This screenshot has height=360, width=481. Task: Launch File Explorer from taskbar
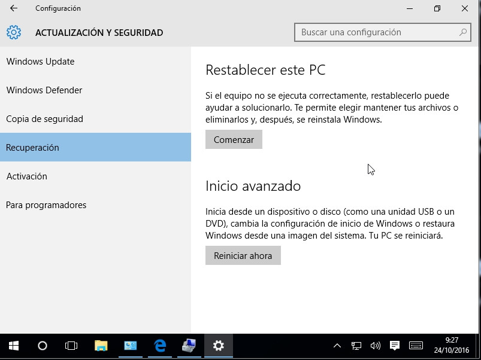(x=101, y=346)
